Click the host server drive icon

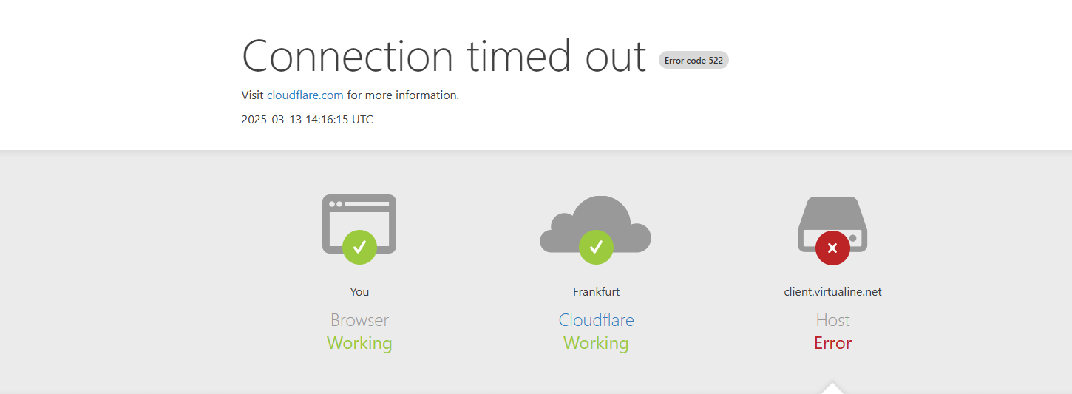[x=832, y=223]
